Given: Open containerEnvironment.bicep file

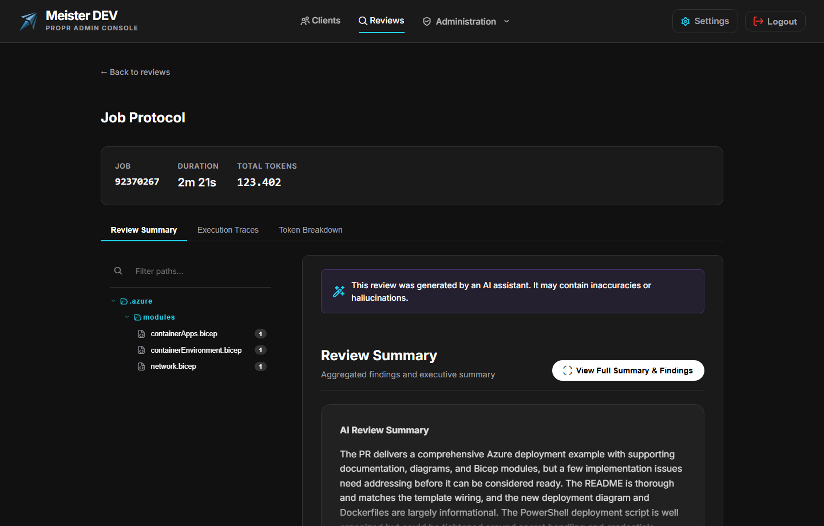Looking at the screenshot, I should pyautogui.click(x=196, y=350).
